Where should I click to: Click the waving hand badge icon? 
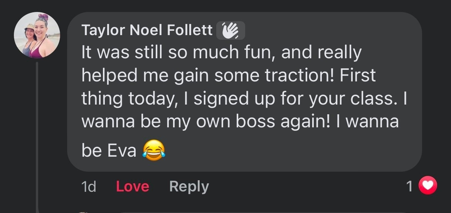(x=231, y=30)
